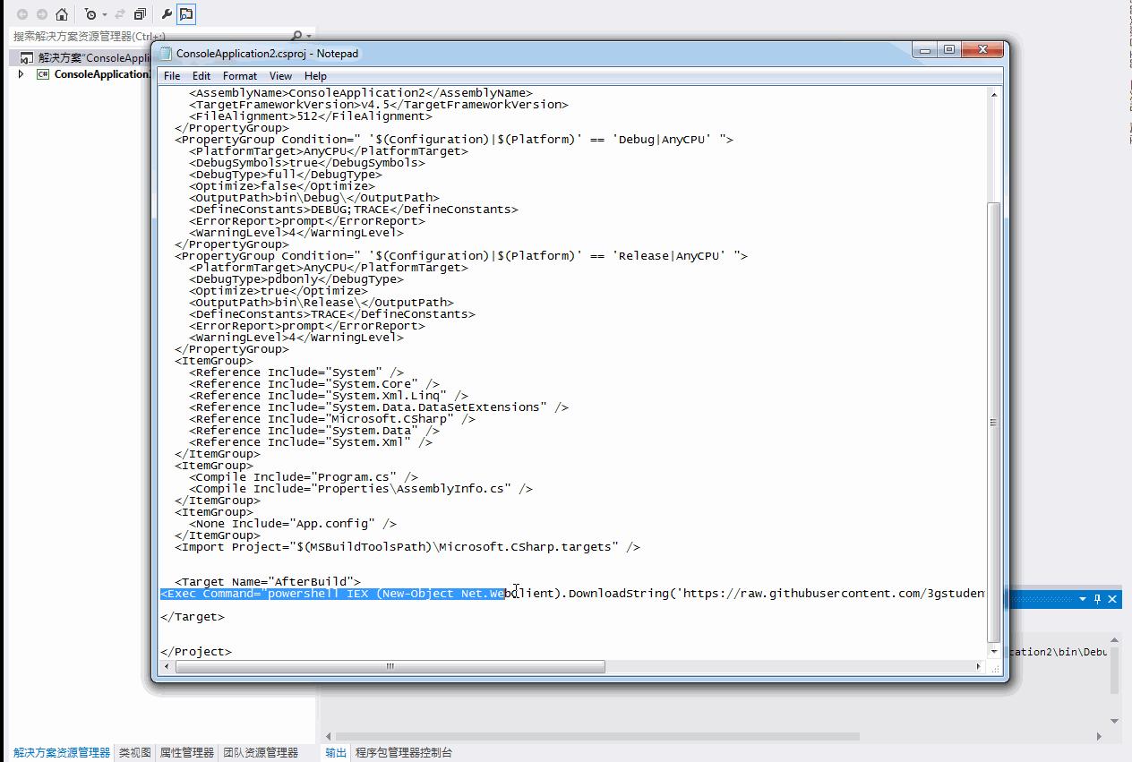The height and width of the screenshot is (762, 1132).
Task: Open the dropdown arrow beside the clock icon
Action: 104,14
